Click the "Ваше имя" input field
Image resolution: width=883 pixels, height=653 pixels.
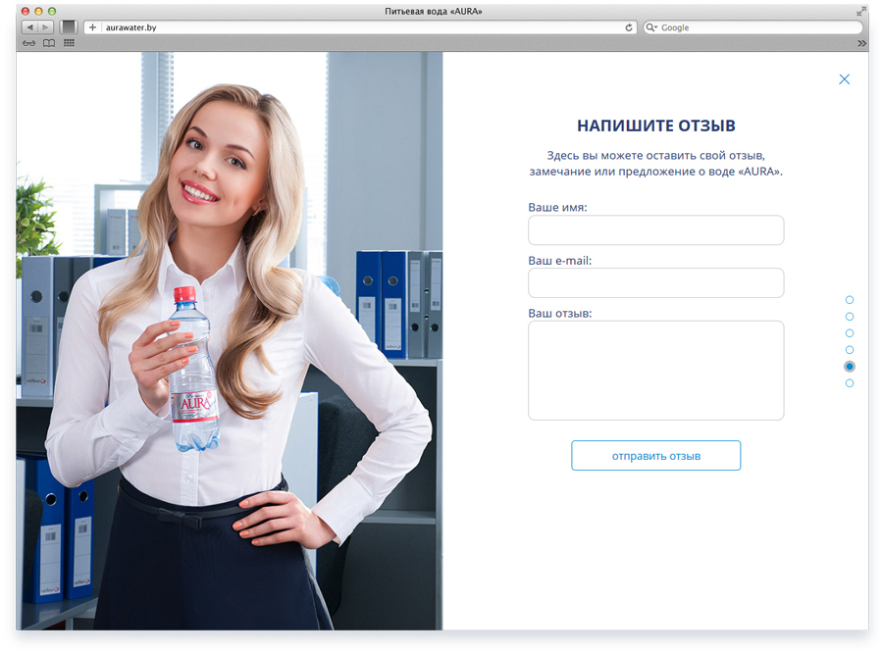pyautogui.click(x=655, y=229)
